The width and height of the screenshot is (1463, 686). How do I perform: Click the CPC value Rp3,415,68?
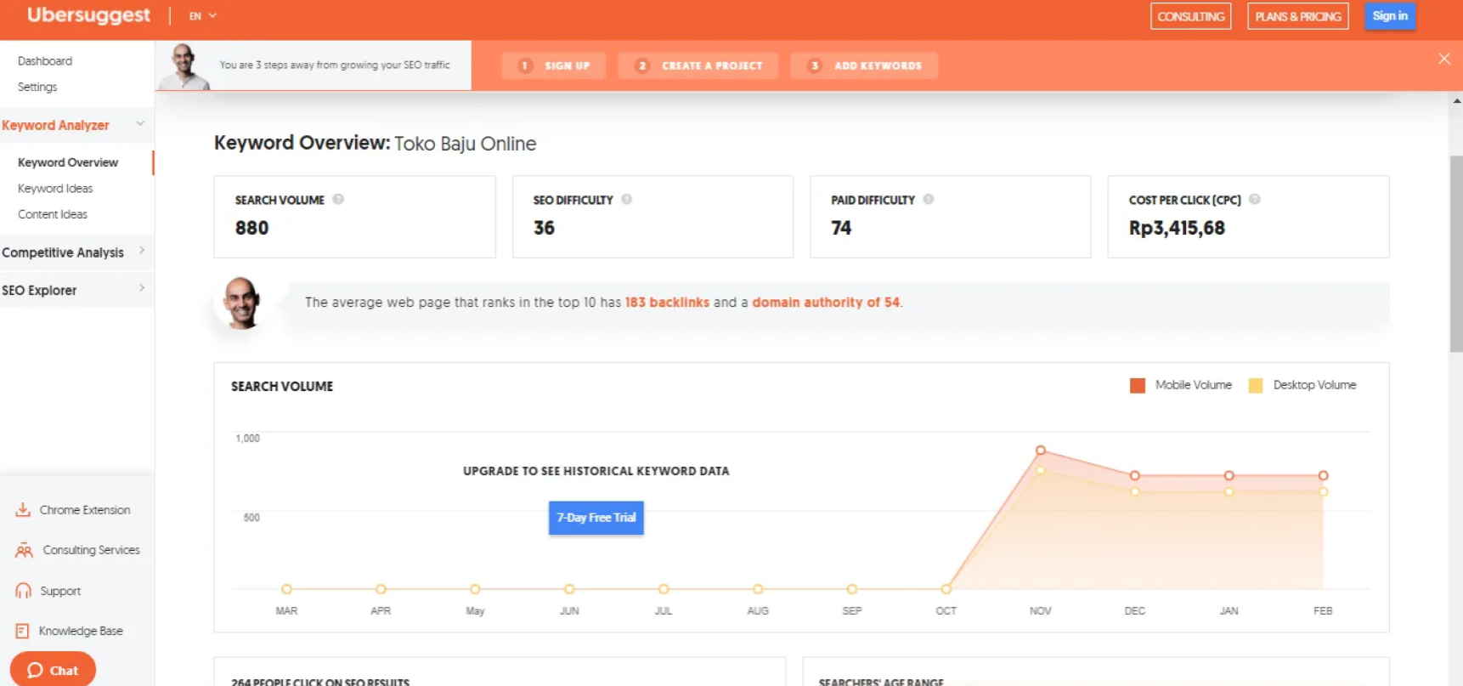(1177, 228)
